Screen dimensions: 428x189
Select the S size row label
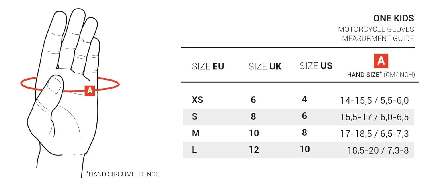[x=195, y=117]
